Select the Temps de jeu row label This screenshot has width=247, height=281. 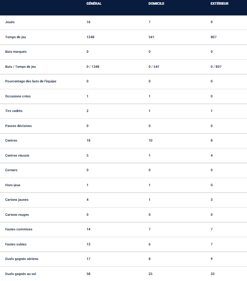click(15, 37)
